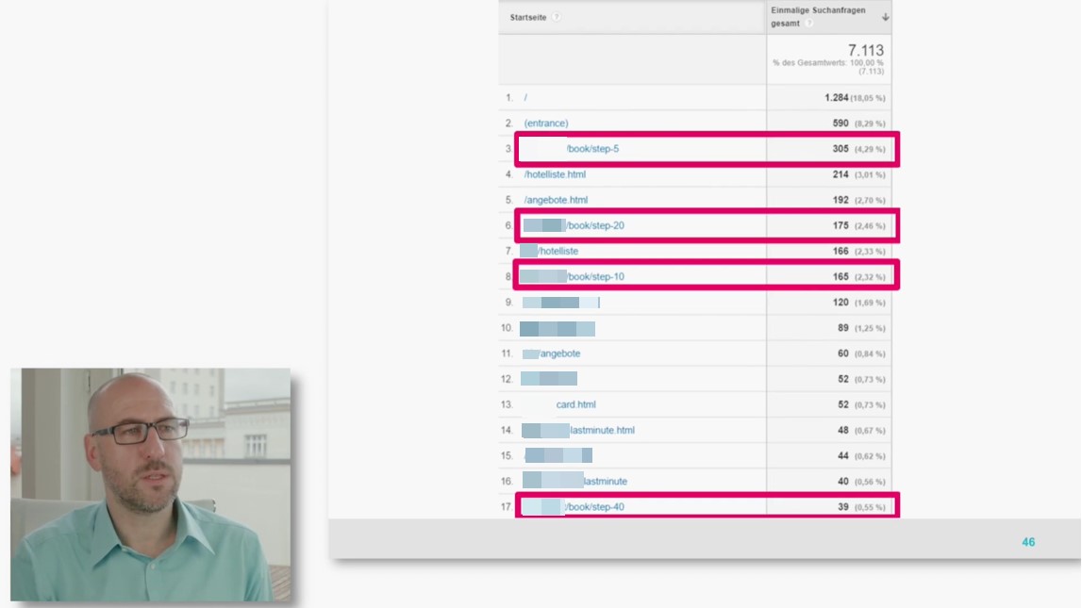Select the value 192 for angebote.html
The width and height of the screenshot is (1082, 608).
coord(841,200)
